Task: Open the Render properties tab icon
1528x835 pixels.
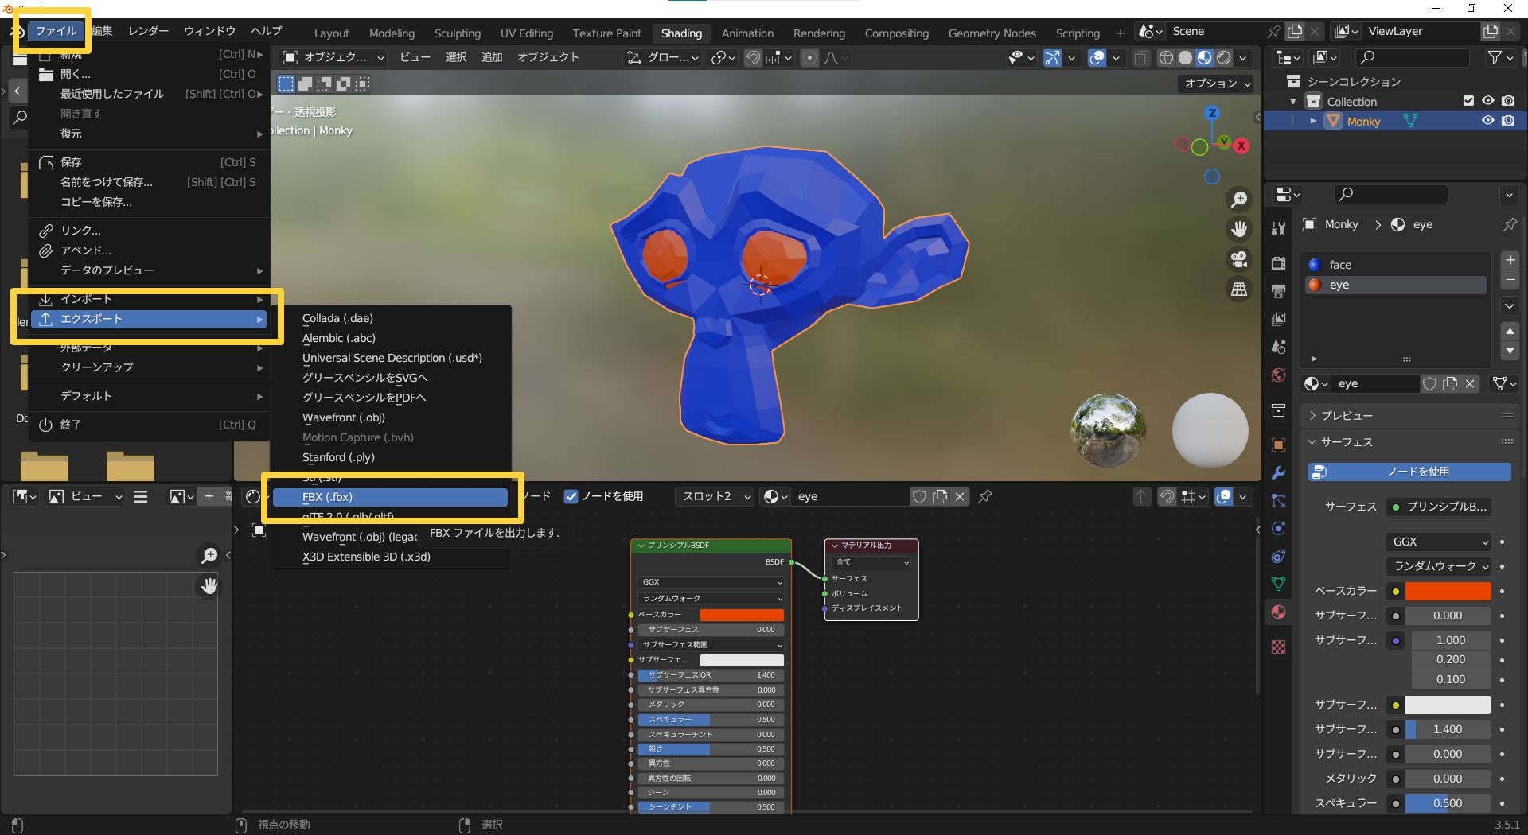Action: pyautogui.click(x=1279, y=263)
